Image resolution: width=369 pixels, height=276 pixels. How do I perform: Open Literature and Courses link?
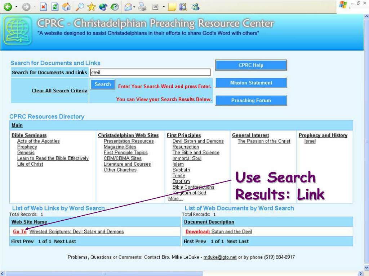(127, 164)
